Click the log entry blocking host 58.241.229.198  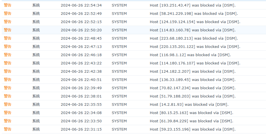point(194,13)
